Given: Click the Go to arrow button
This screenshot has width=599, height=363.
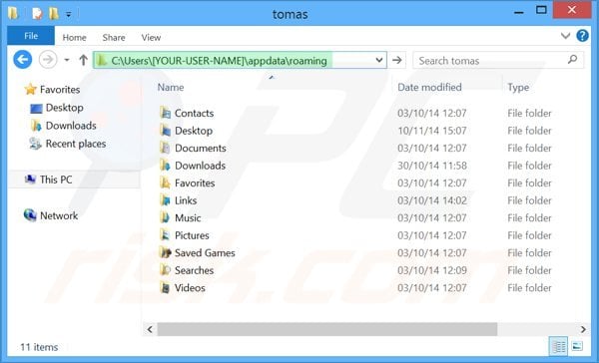Looking at the screenshot, I should pos(397,60).
